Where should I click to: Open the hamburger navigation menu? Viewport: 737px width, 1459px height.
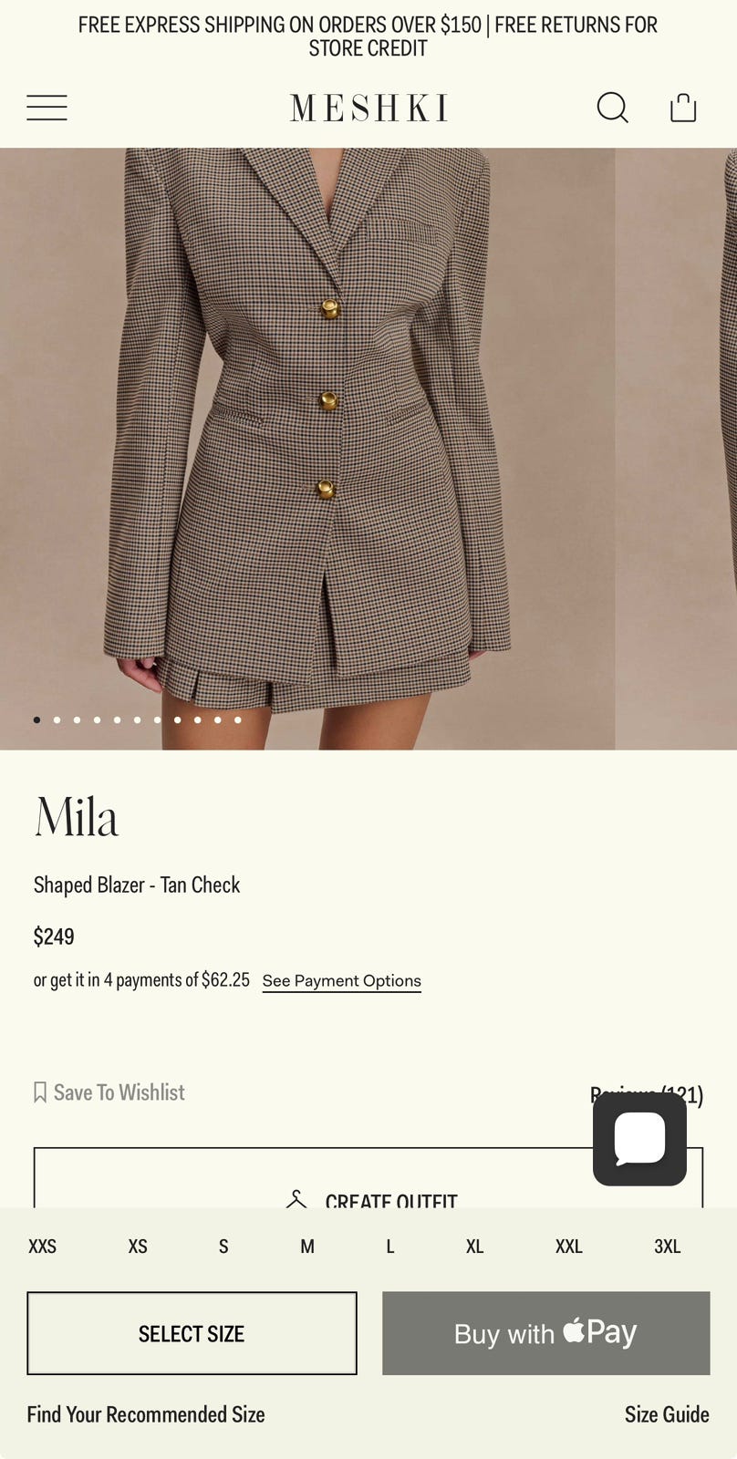click(x=47, y=108)
